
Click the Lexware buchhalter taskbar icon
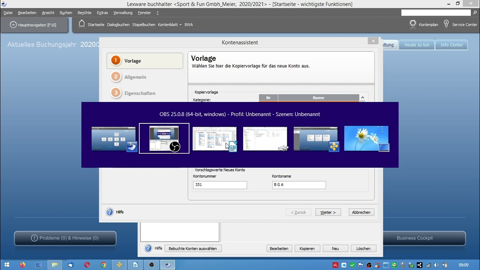(x=168, y=265)
